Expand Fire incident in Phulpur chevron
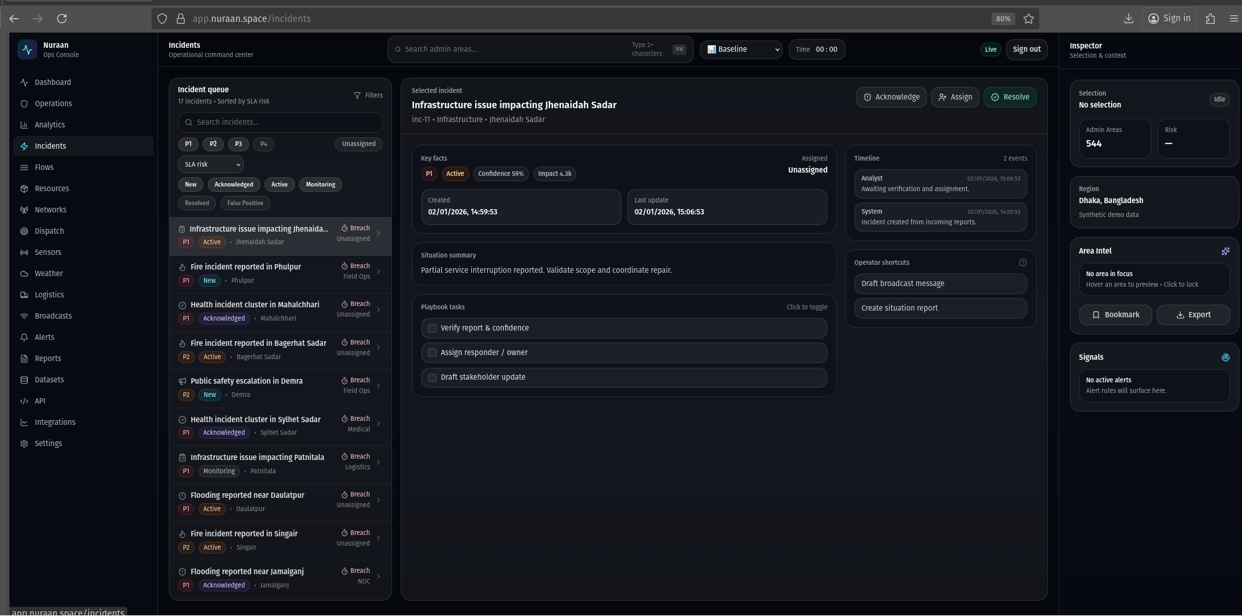 click(378, 271)
